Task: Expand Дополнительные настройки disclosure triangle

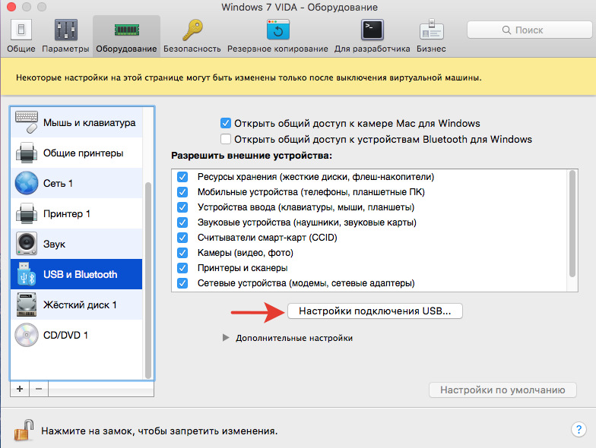Action: coord(226,337)
